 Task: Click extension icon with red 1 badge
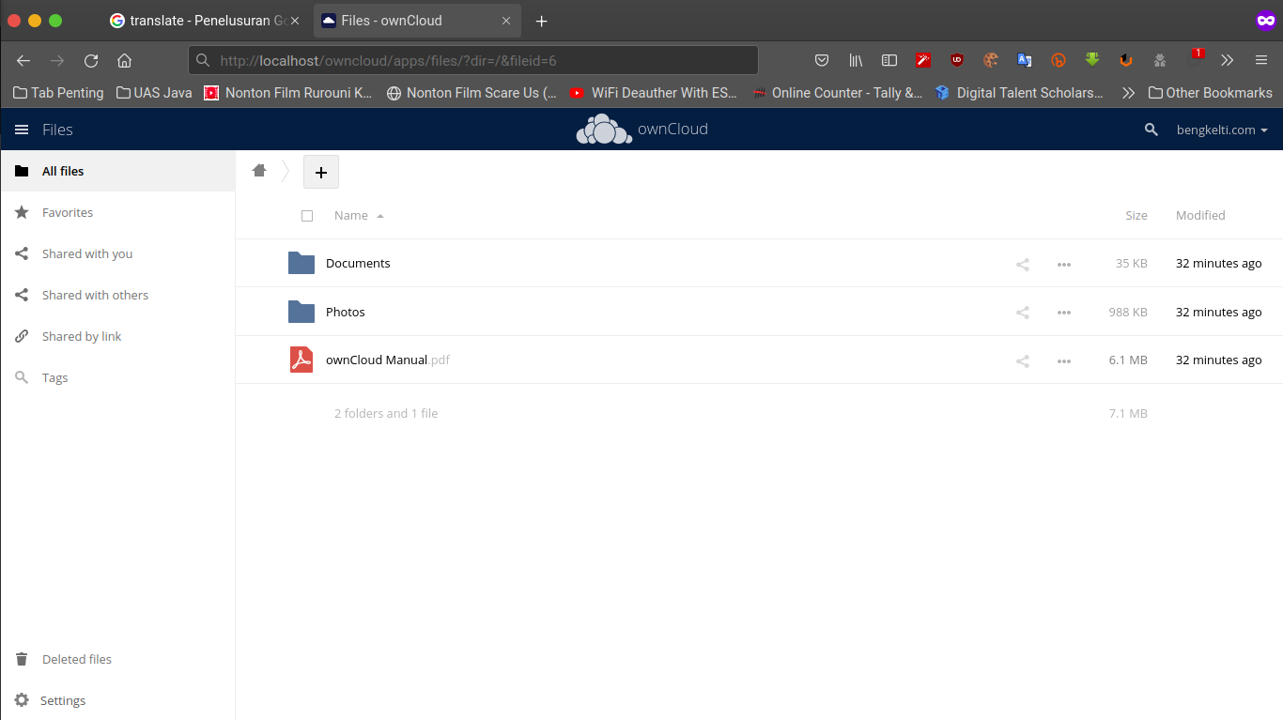click(1195, 58)
